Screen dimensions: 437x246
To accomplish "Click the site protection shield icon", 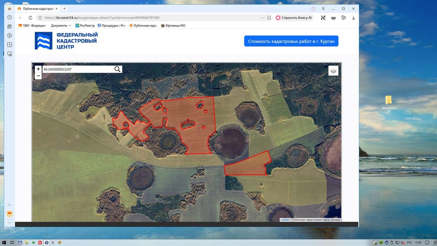I will tap(40, 17).
